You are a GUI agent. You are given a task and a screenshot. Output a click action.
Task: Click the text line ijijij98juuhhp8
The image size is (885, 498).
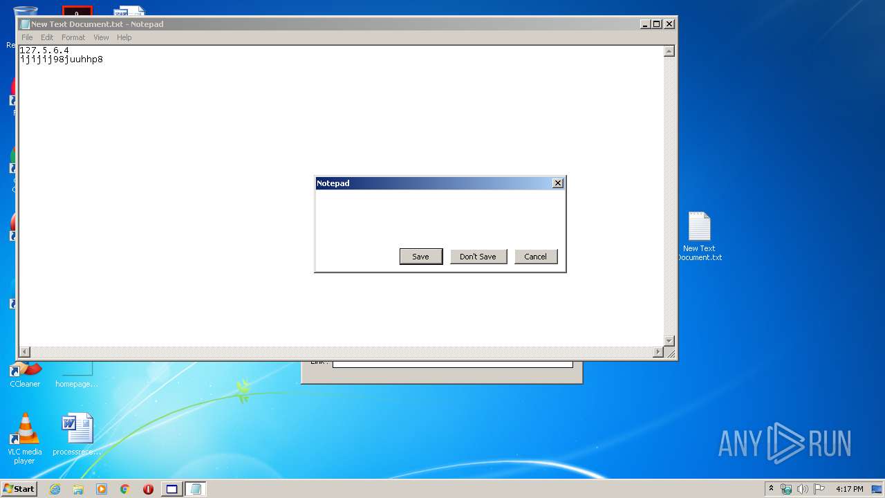(x=62, y=59)
